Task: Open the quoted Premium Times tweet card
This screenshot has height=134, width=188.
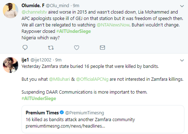Action: [103, 119]
